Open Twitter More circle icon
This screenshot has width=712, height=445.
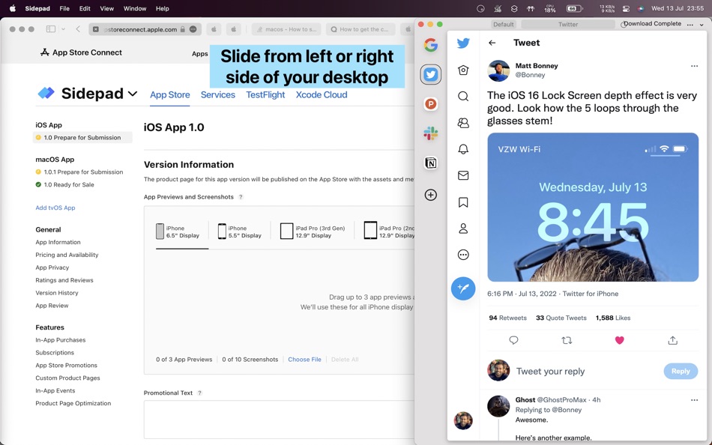[x=463, y=255]
